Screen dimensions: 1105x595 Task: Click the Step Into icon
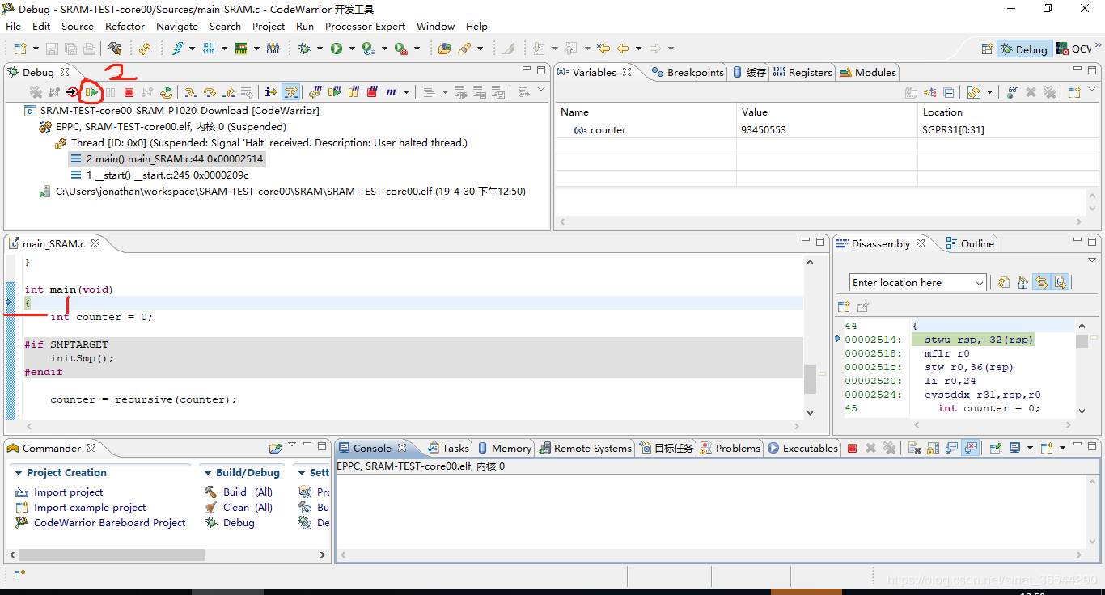click(x=190, y=93)
